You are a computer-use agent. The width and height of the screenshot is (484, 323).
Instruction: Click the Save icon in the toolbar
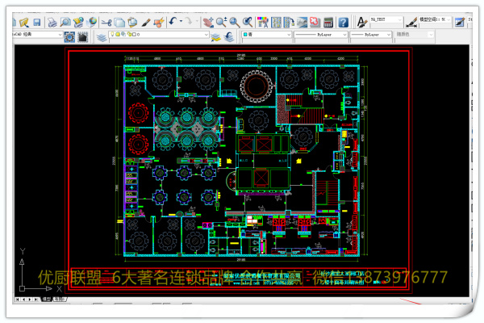[37, 22]
